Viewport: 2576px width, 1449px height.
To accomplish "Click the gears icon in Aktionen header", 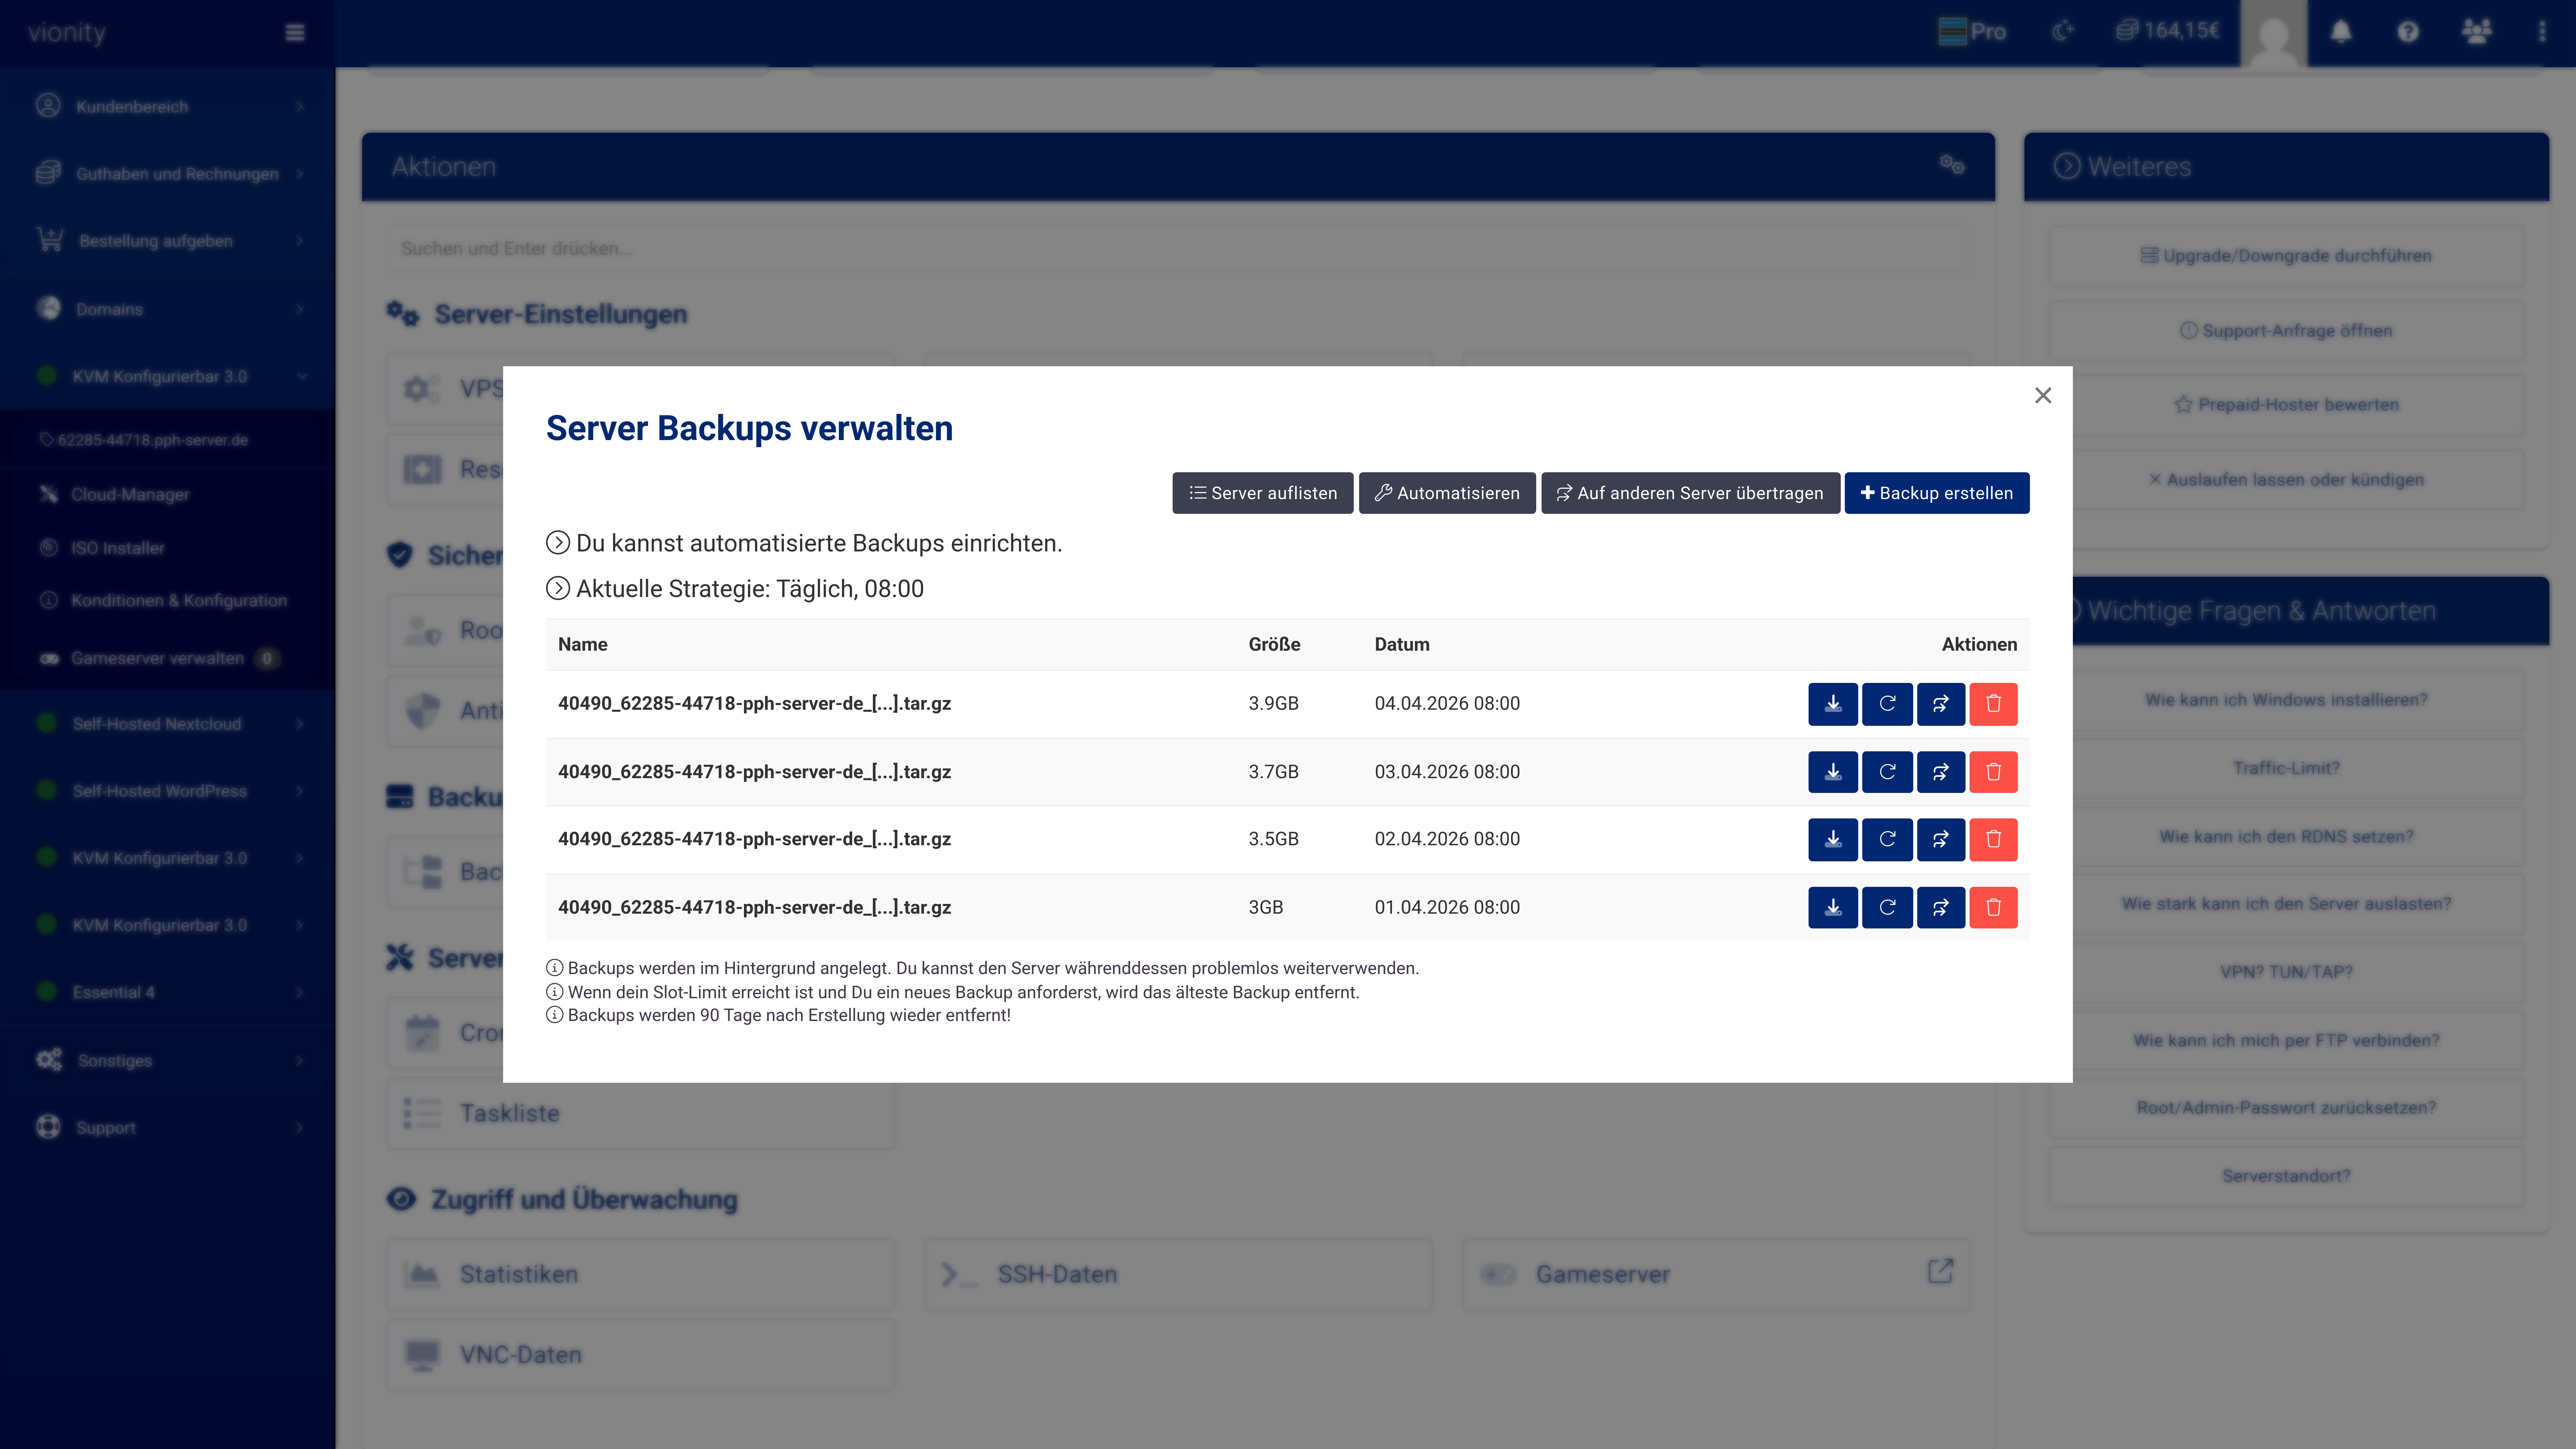I will click(1952, 165).
